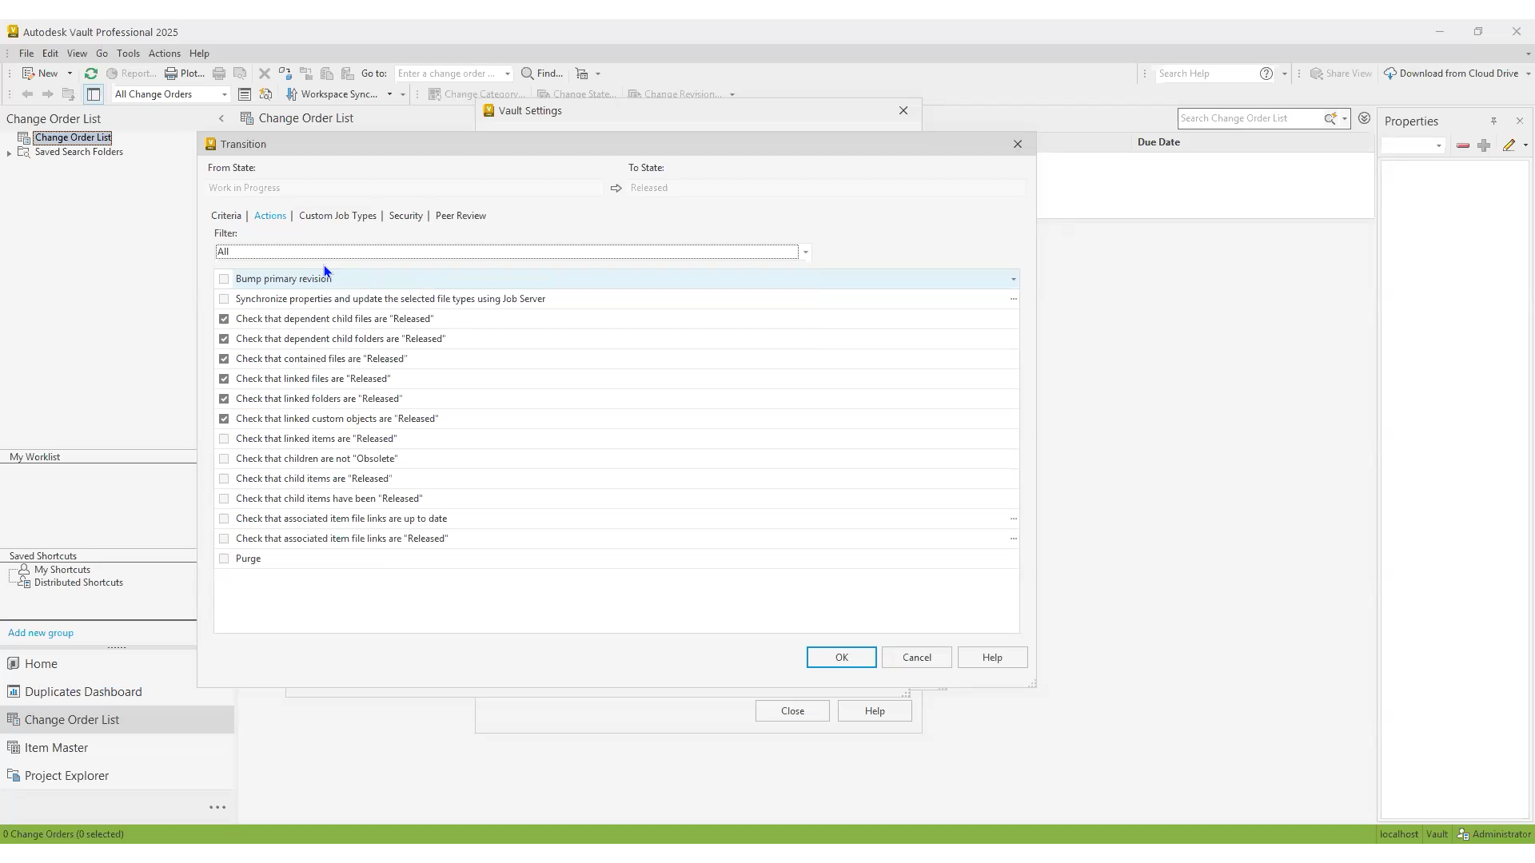Click the Plot printer icon
1535x863 pixels.
170,74
